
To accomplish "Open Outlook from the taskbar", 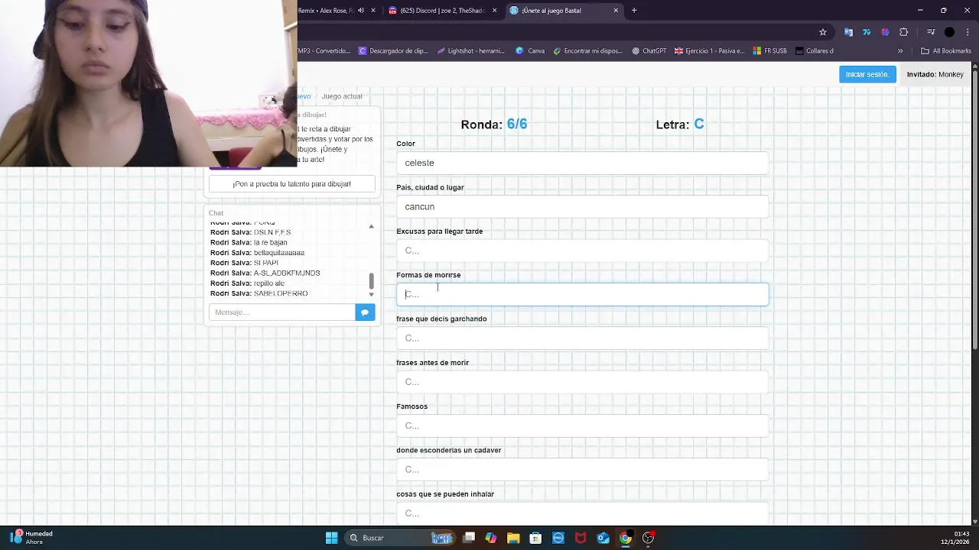I will pos(603,538).
